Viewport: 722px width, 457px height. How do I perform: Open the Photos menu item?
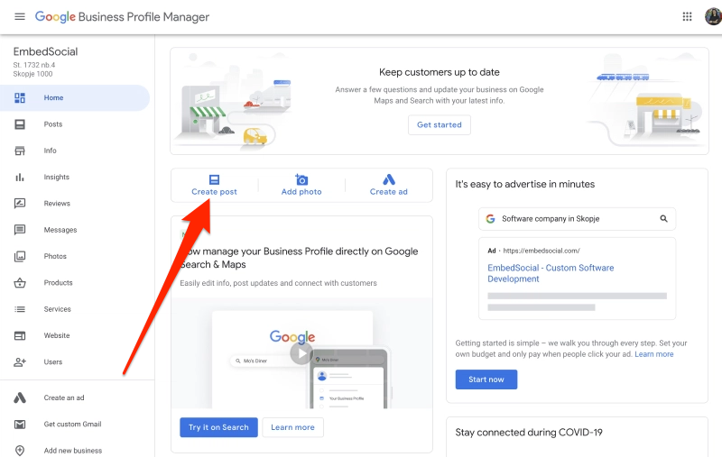tap(75, 256)
